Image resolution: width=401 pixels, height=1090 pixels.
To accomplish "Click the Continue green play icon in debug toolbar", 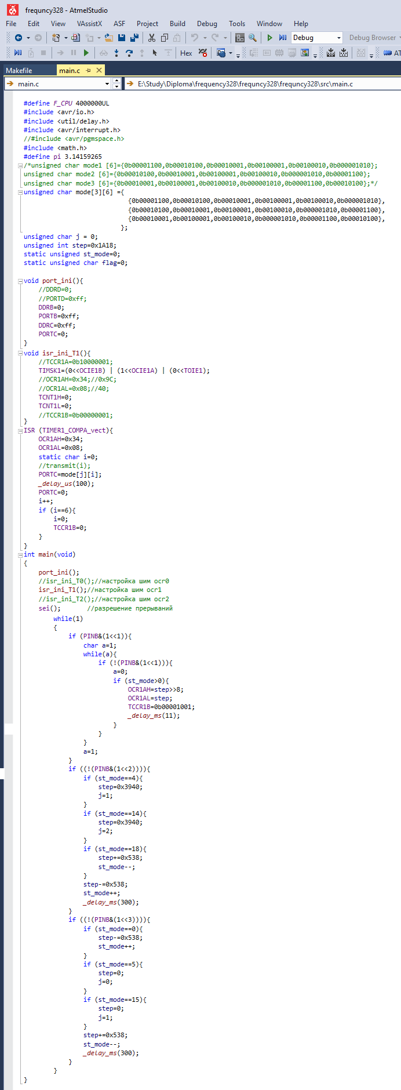I will click(86, 53).
